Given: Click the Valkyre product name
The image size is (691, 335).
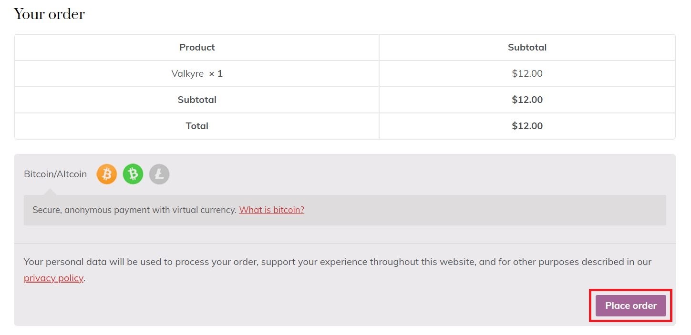Looking at the screenshot, I should [x=187, y=74].
